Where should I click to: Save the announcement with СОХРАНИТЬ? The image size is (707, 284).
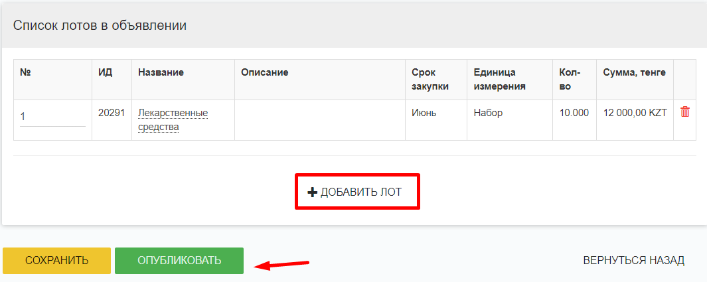57,261
